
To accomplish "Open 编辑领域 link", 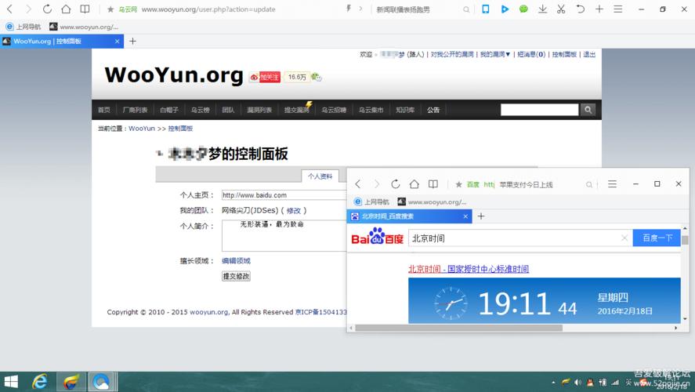I will coord(237,261).
